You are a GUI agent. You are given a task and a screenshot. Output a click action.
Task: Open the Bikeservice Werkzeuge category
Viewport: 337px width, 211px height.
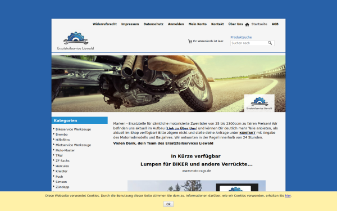(73, 129)
